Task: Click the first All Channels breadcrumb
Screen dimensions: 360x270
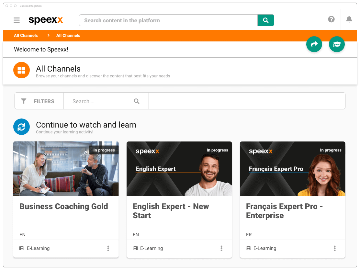Action: (x=26, y=35)
